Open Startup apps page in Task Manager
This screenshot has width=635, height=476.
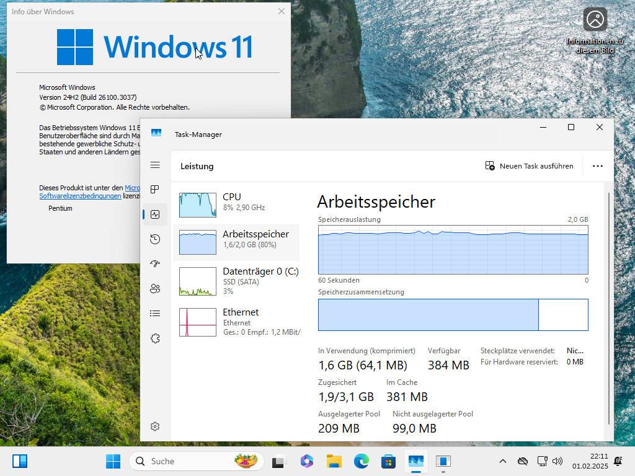[x=154, y=264]
